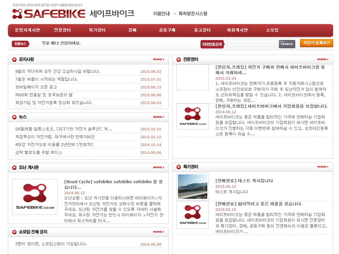Viewport: 339px width, 254px height.
Task: Go to 경매 in the navigation bar
Action: tap(132, 30)
